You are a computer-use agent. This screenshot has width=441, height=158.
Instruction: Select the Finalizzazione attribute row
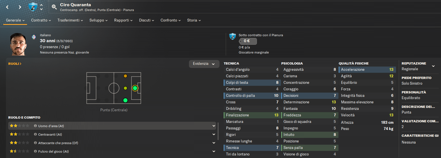[252, 115]
